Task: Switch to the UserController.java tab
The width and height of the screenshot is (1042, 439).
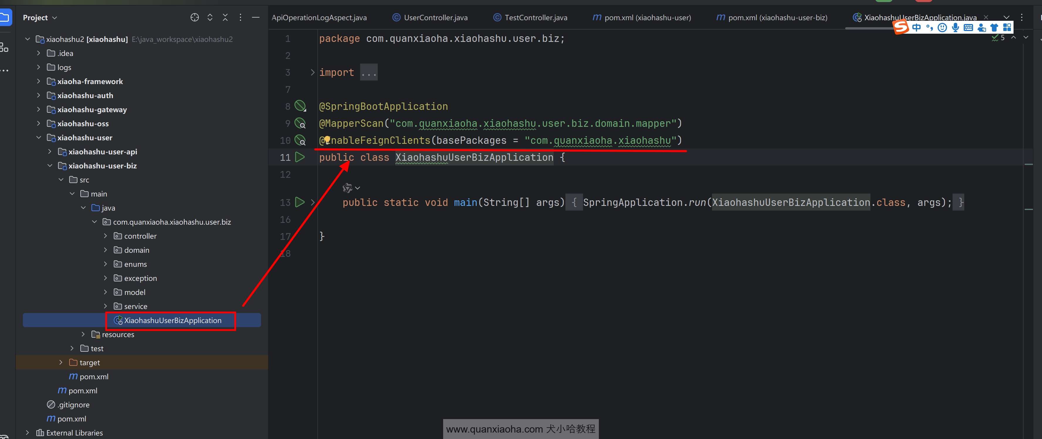Action: (x=435, y=17)
